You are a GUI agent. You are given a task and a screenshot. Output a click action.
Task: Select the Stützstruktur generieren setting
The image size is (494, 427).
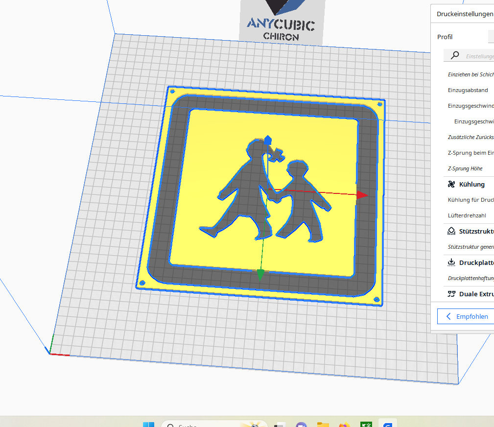(x=470, y=247)
